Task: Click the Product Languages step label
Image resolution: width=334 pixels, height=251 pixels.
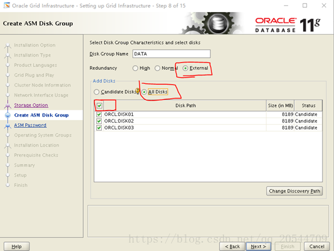Action: pos(36,65)
